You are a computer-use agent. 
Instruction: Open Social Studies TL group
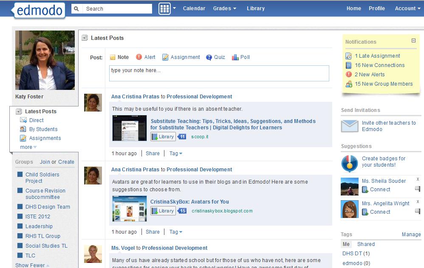click(46, 246)
